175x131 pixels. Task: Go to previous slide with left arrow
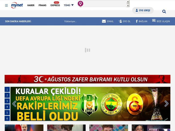click(x=14, y=104)
